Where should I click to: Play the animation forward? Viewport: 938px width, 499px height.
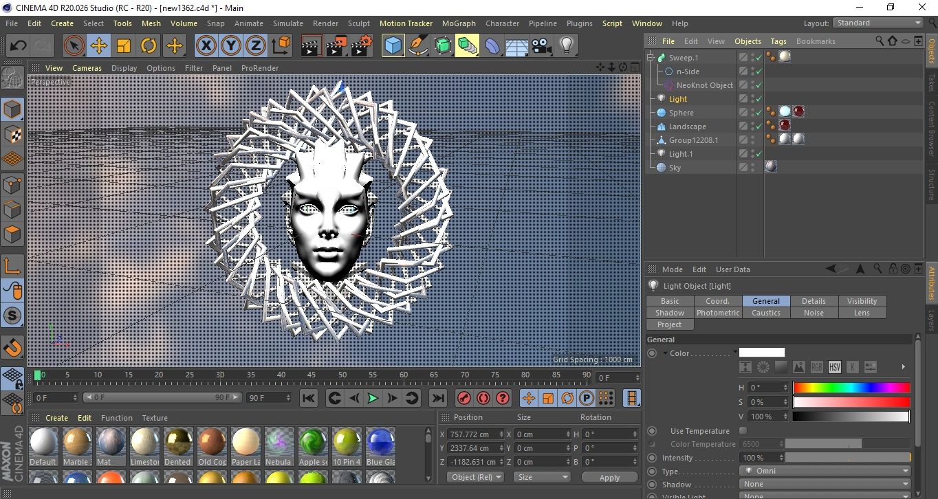pos(373,398)
